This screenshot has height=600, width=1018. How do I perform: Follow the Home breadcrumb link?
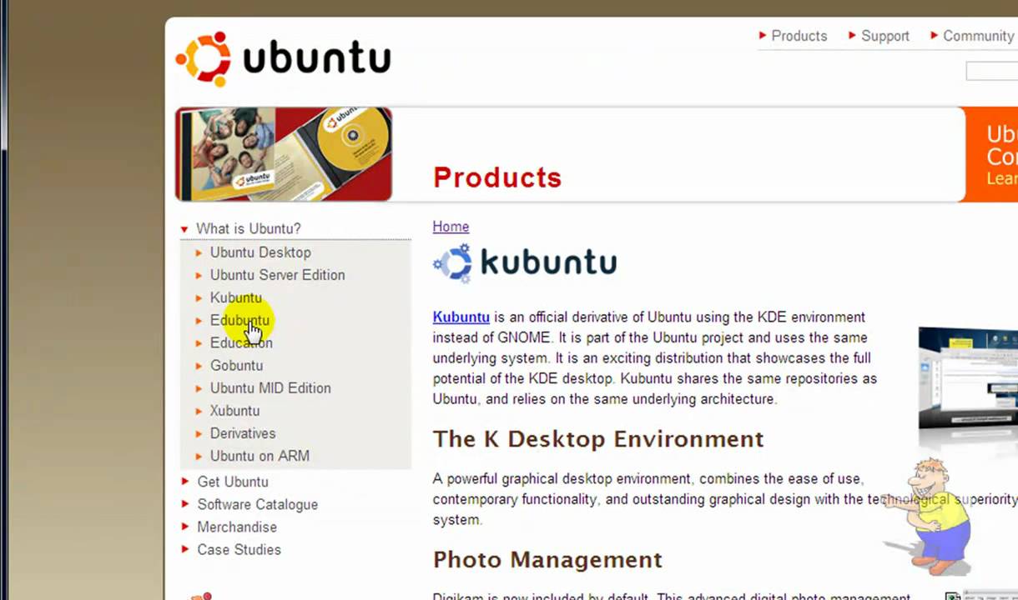coord(451,227)
